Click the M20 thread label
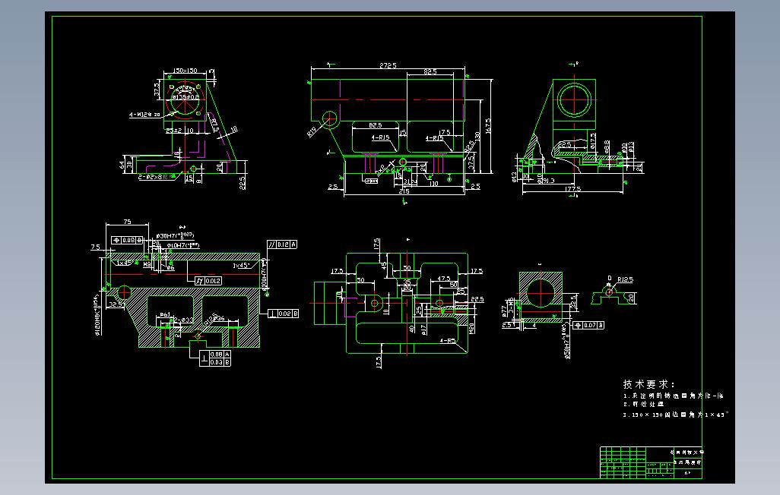780x495 pixels. coord(471,329)
